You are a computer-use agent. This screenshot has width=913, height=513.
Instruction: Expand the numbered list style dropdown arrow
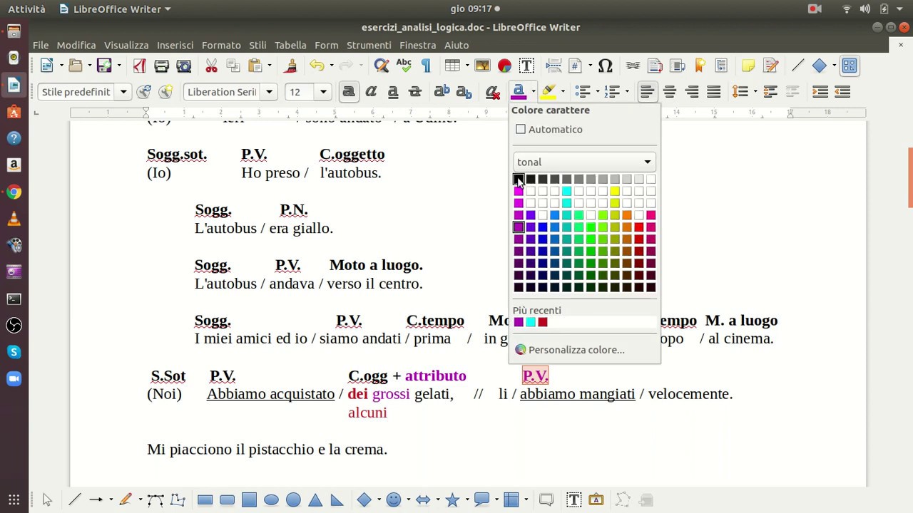point(626,92)
